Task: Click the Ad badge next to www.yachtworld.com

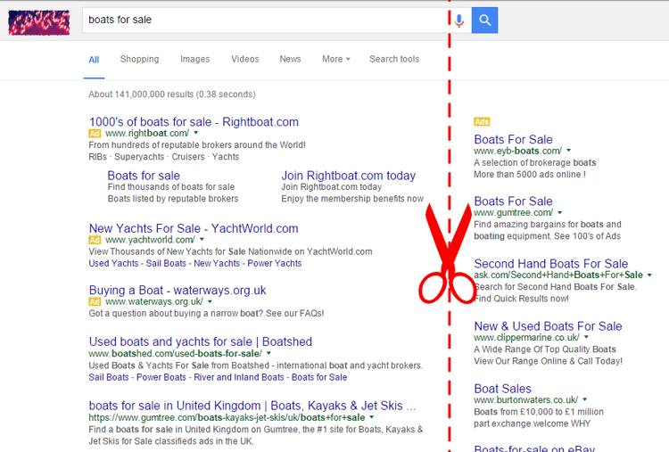Action: (x=95, y=240)
